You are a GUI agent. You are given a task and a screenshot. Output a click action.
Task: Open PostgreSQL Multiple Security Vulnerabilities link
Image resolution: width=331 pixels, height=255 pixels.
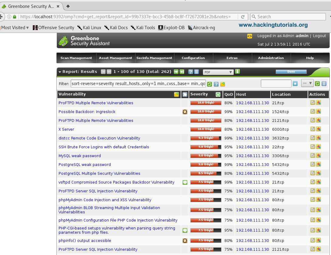coord(99,174)
